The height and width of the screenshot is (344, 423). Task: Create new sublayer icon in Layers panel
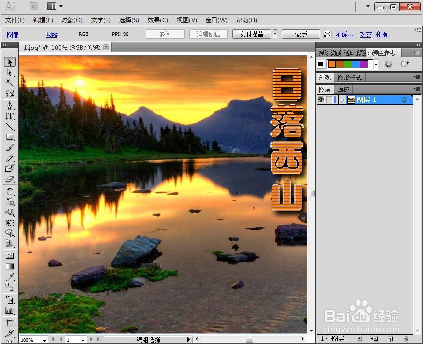pos(374,339)
